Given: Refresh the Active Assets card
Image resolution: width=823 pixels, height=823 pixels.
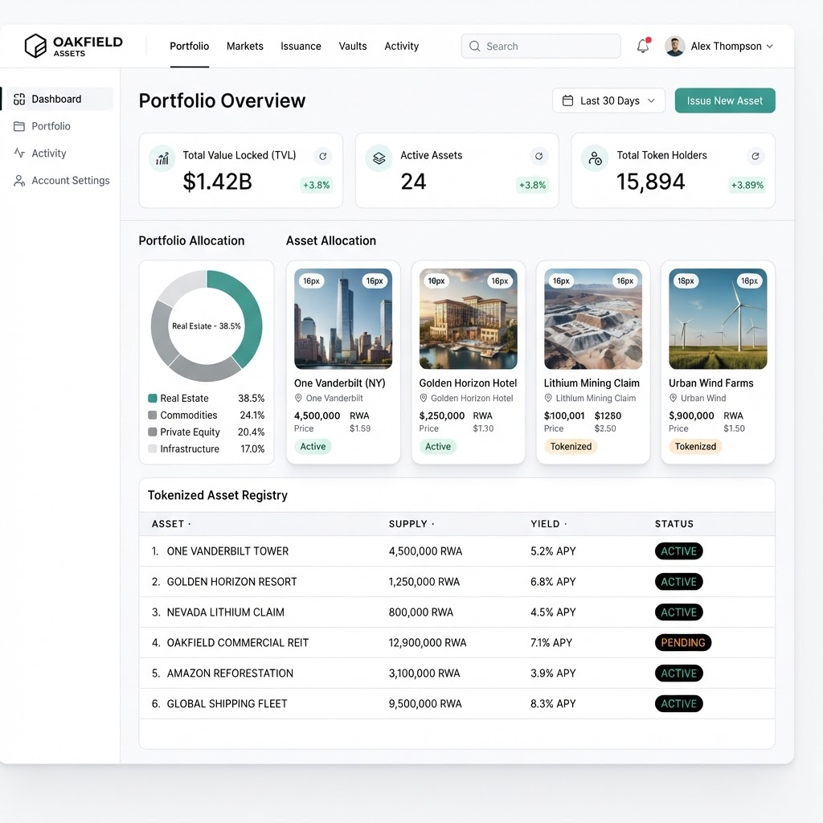Looking at the screenshot, I should click(538, 156).
